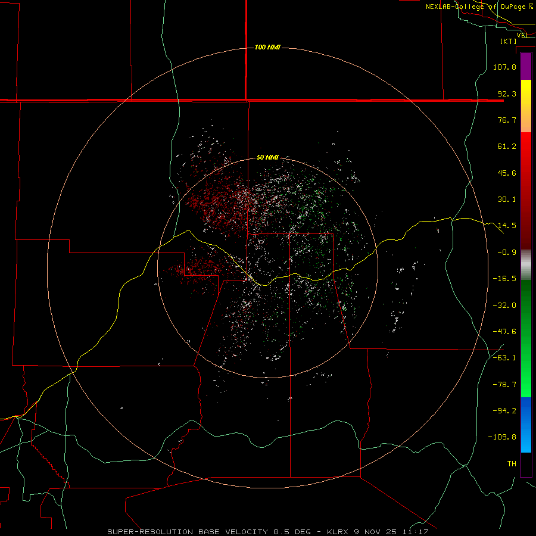Click the TH threshold label

point(512,463)
